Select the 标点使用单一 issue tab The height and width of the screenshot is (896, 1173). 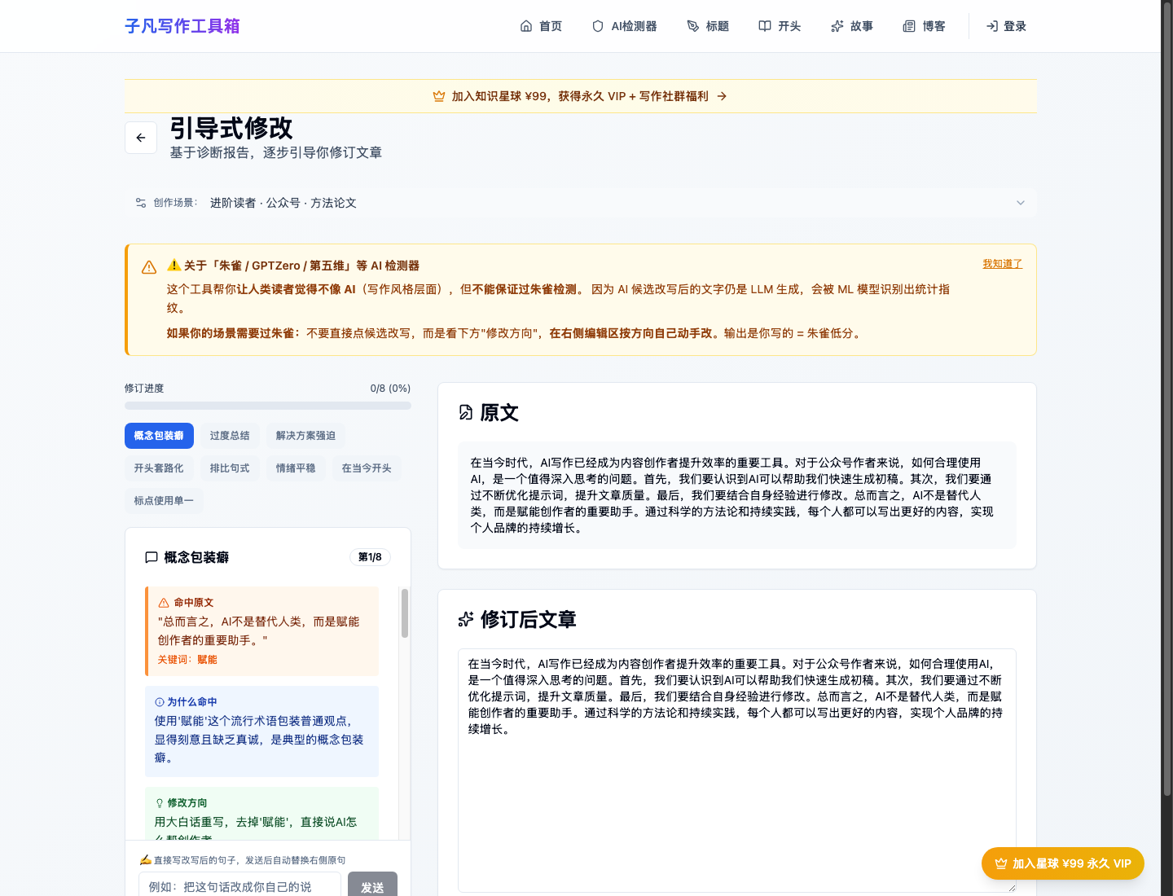point(164,501)
